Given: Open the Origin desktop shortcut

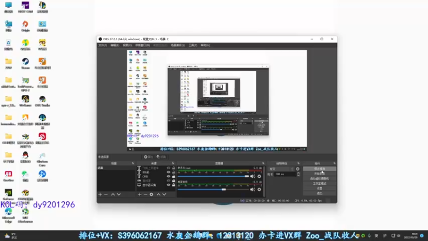Looking at the screenshot, I should click(x=25, y=26).
